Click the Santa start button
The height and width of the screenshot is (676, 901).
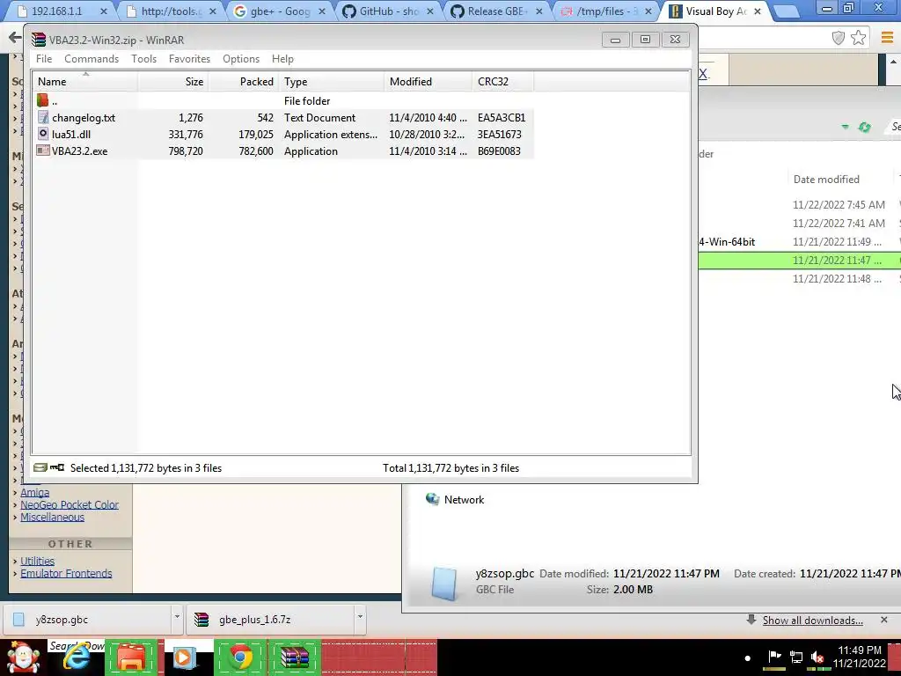click(x=23, y=658)
